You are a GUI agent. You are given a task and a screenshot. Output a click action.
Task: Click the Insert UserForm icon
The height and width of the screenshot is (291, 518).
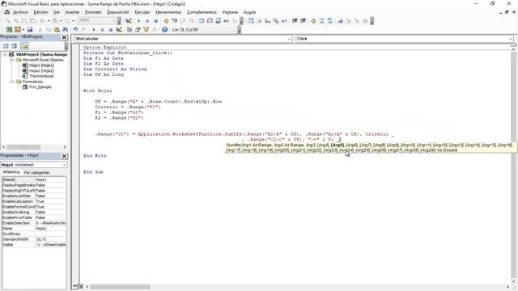pyautogui.click(x=18, y=30)
